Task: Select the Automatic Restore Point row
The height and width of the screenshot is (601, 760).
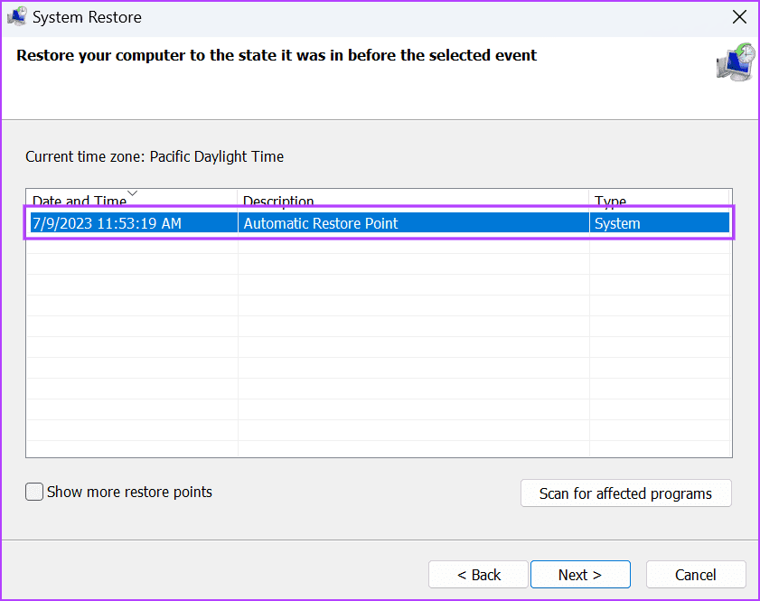Action: [x=380, y=223]
